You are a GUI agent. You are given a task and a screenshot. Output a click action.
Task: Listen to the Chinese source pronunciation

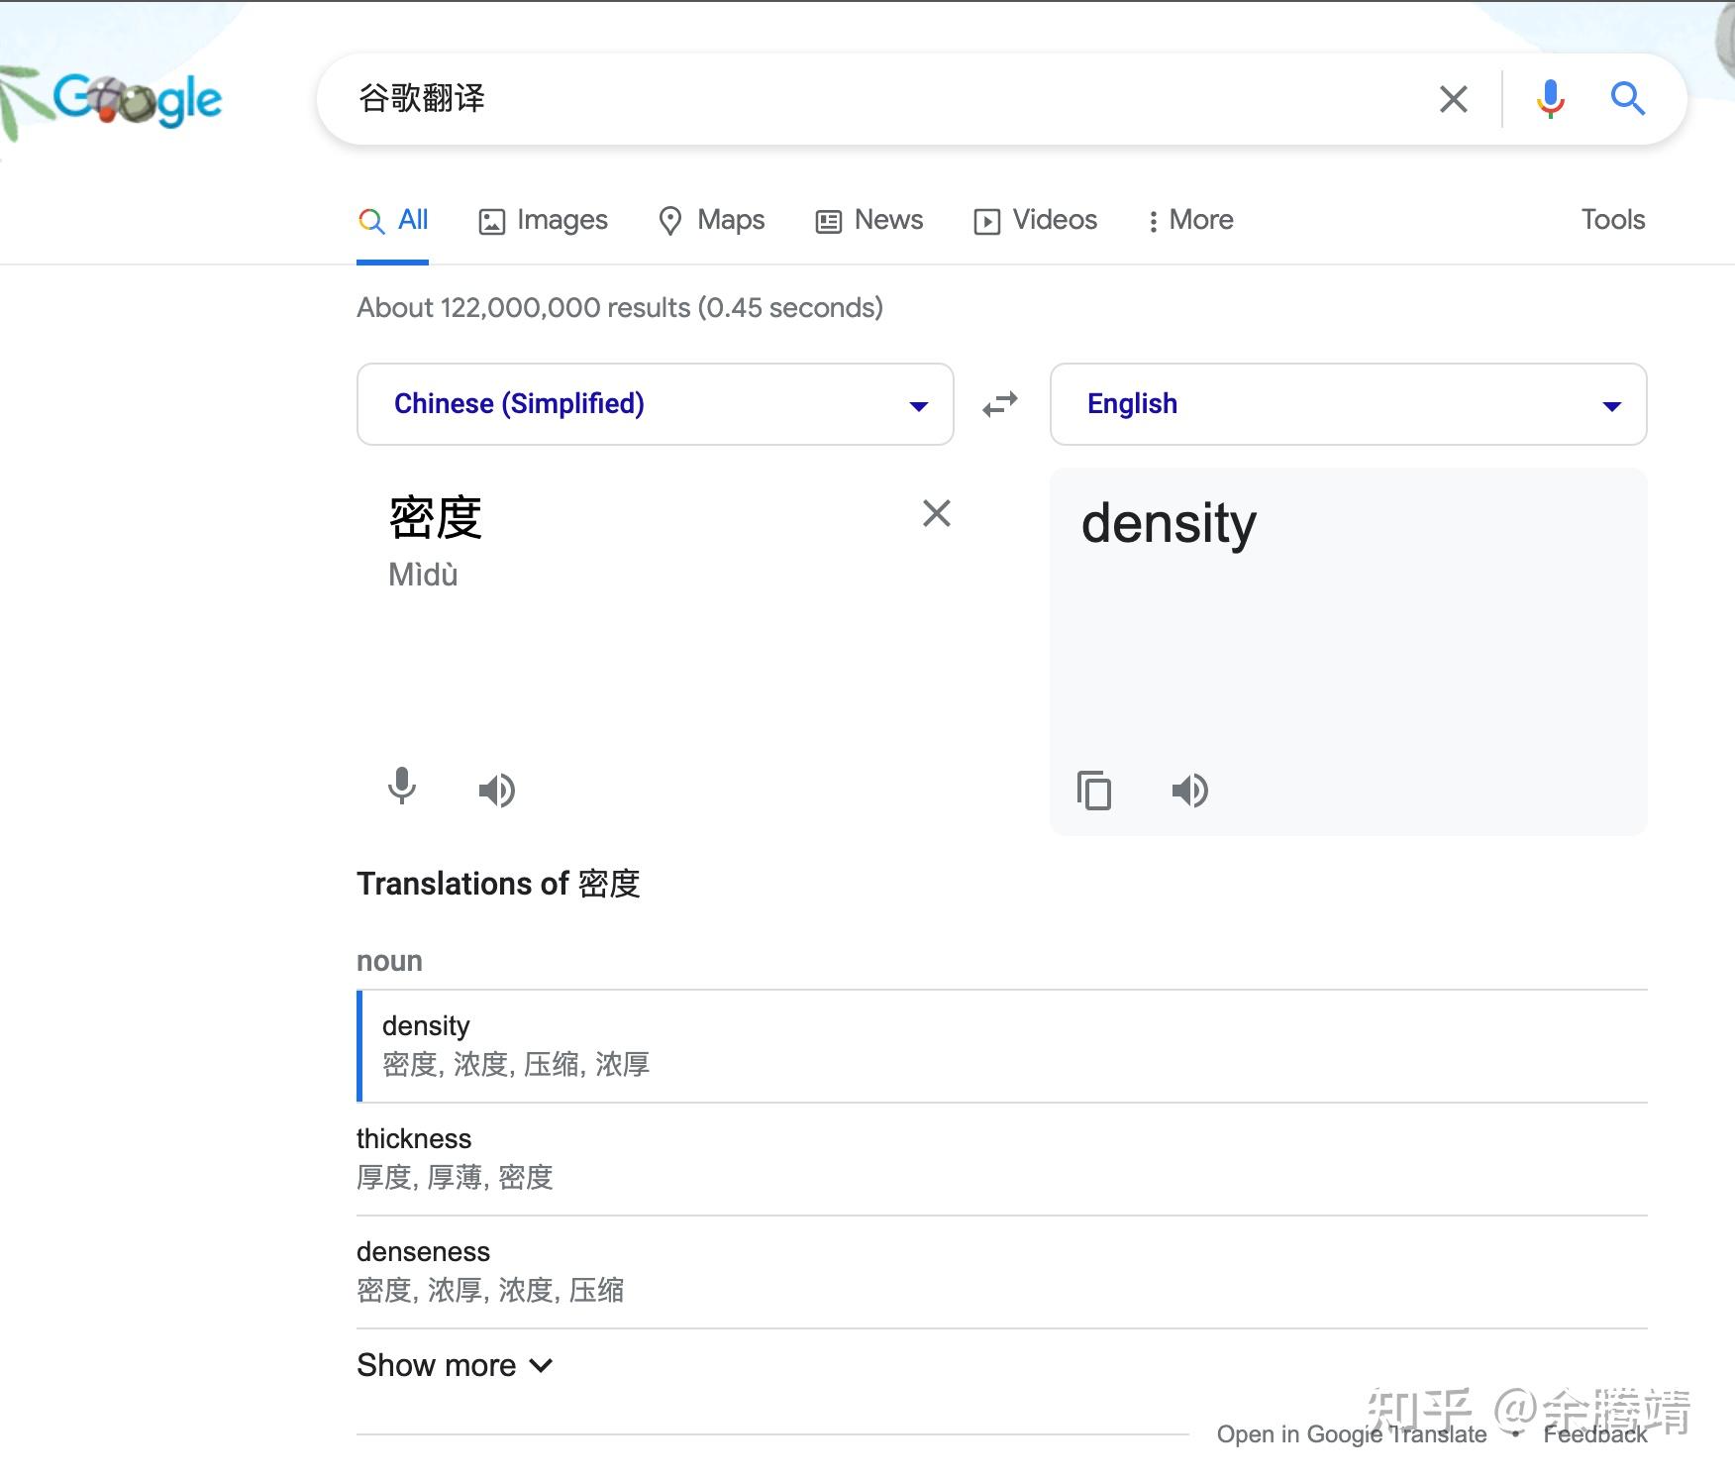coord(496,790)
